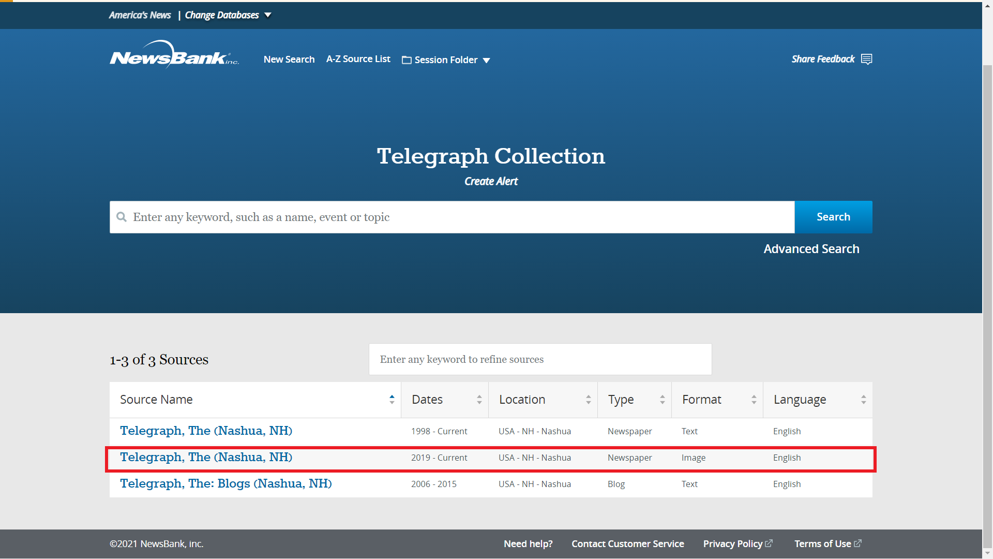Click the blue Search button
Screen dimensions: 993x559
pyautogui.click(x=833, y=217)
